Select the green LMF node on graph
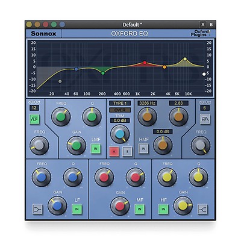The image size is (241, 241). (x=103, y=73)
